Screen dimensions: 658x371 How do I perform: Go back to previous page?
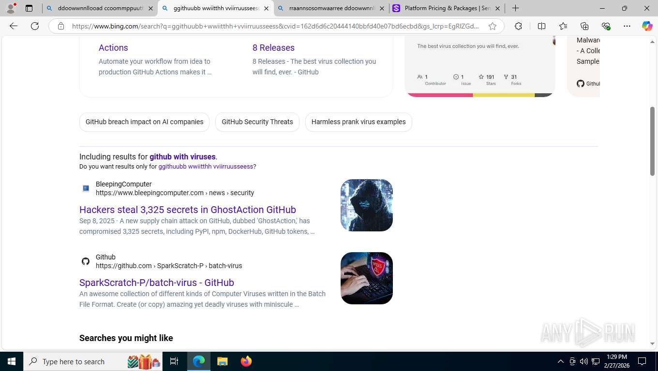point(14,26)
